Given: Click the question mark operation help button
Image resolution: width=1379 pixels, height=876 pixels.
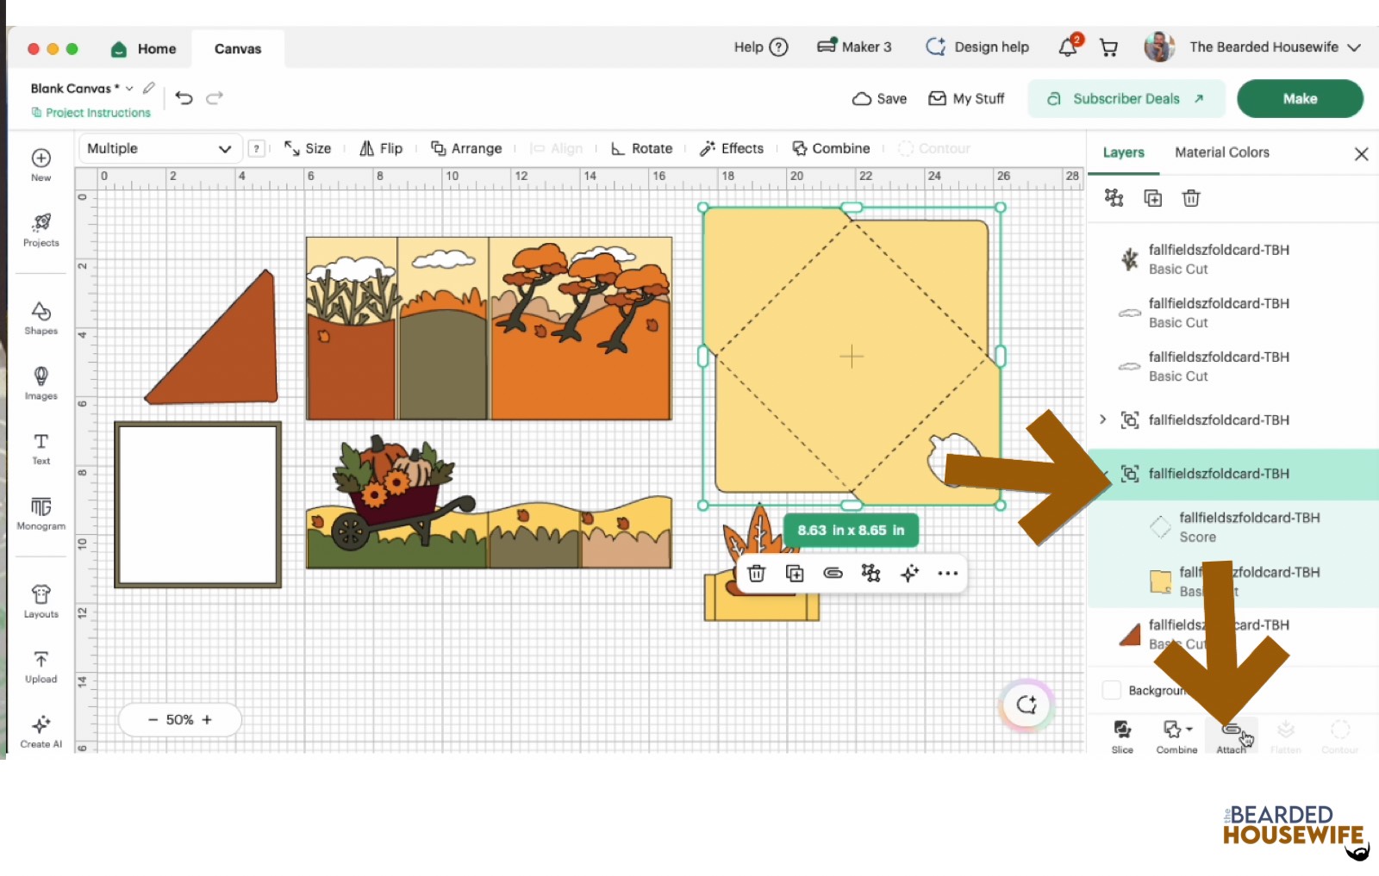Looking at the screenshot, I should pyautogui.click(x=256, y=148).
